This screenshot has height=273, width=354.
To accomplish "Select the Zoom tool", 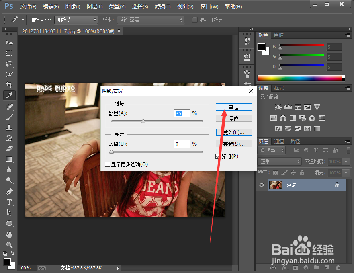I will click(9, 245).
